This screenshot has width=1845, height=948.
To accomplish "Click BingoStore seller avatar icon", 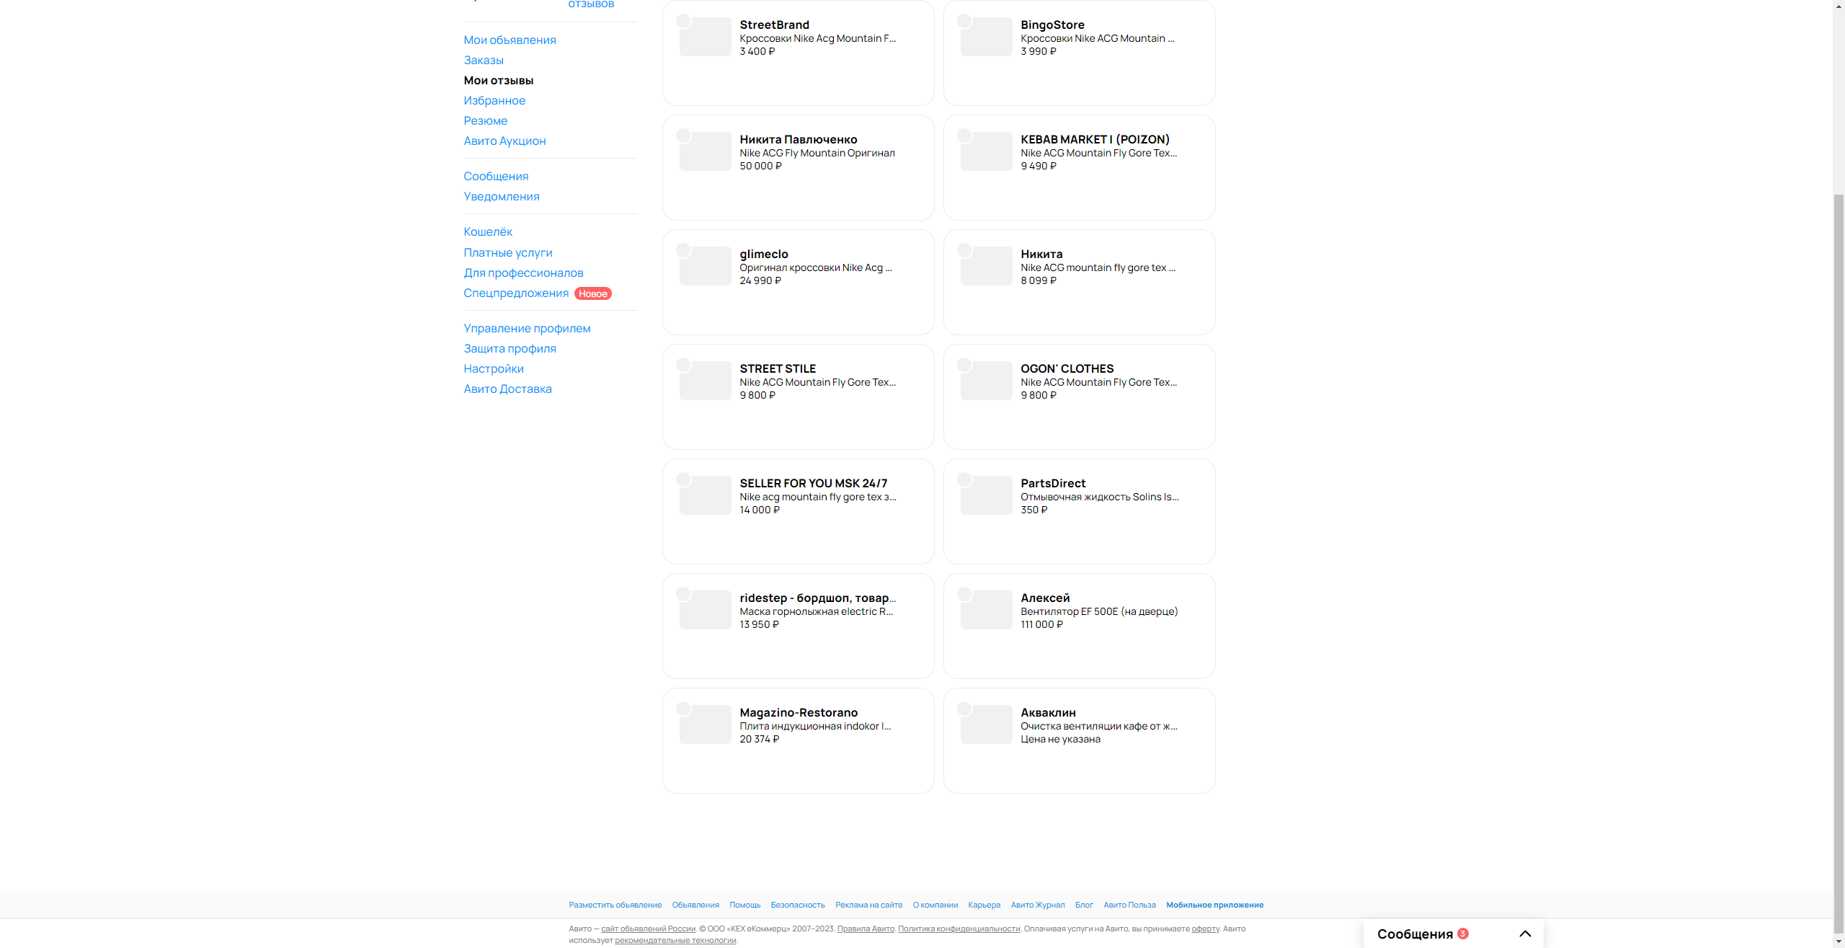I will (x=964, y=21).
